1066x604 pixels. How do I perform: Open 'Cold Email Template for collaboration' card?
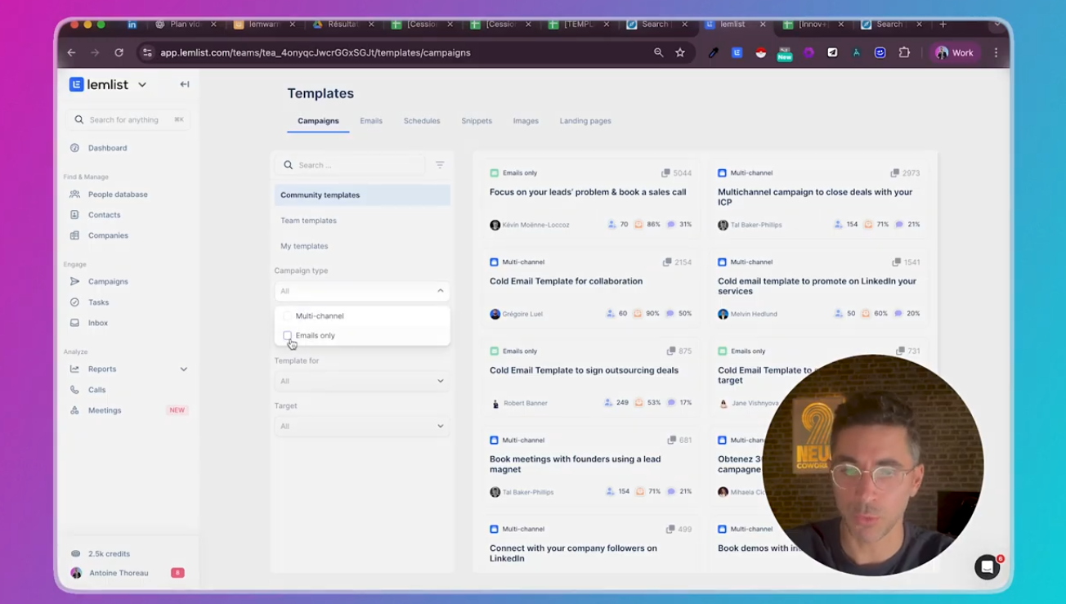pyautogui.click(x=566, y=281)
